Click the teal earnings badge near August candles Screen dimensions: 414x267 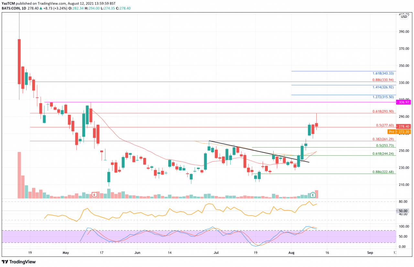click(x=313, y=195)
